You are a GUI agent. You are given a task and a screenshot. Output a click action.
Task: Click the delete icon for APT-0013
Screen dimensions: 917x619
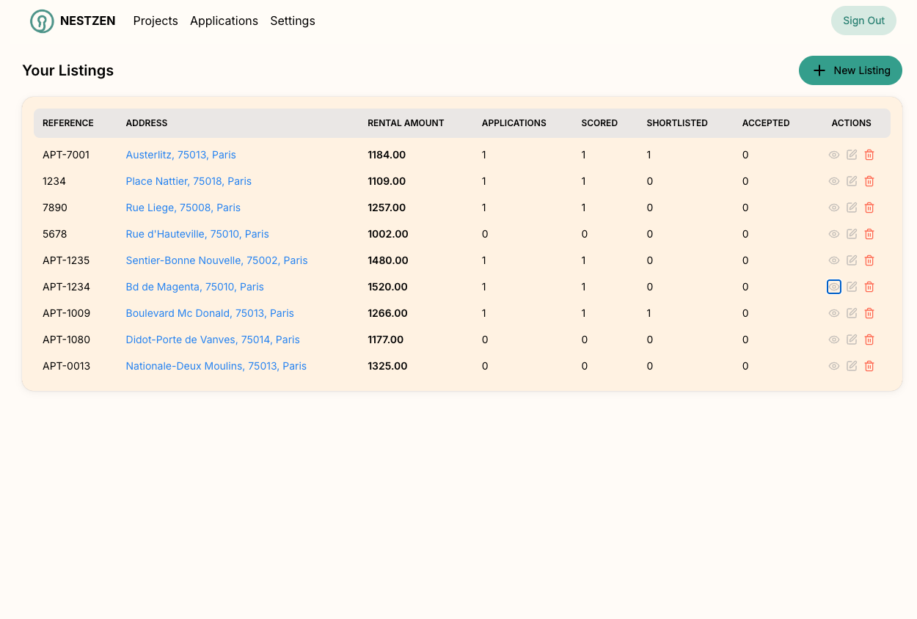(869, 366)
